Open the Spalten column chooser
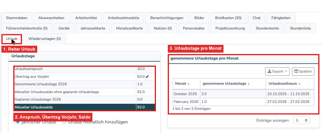 click(303, 71)
